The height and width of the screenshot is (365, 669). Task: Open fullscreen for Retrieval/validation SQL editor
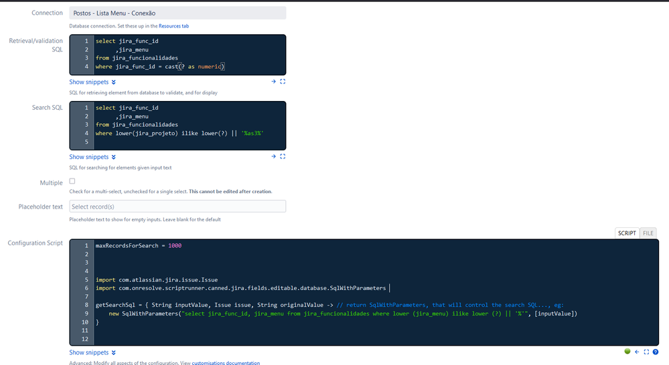pyautogui.click(x=283, y=82)
